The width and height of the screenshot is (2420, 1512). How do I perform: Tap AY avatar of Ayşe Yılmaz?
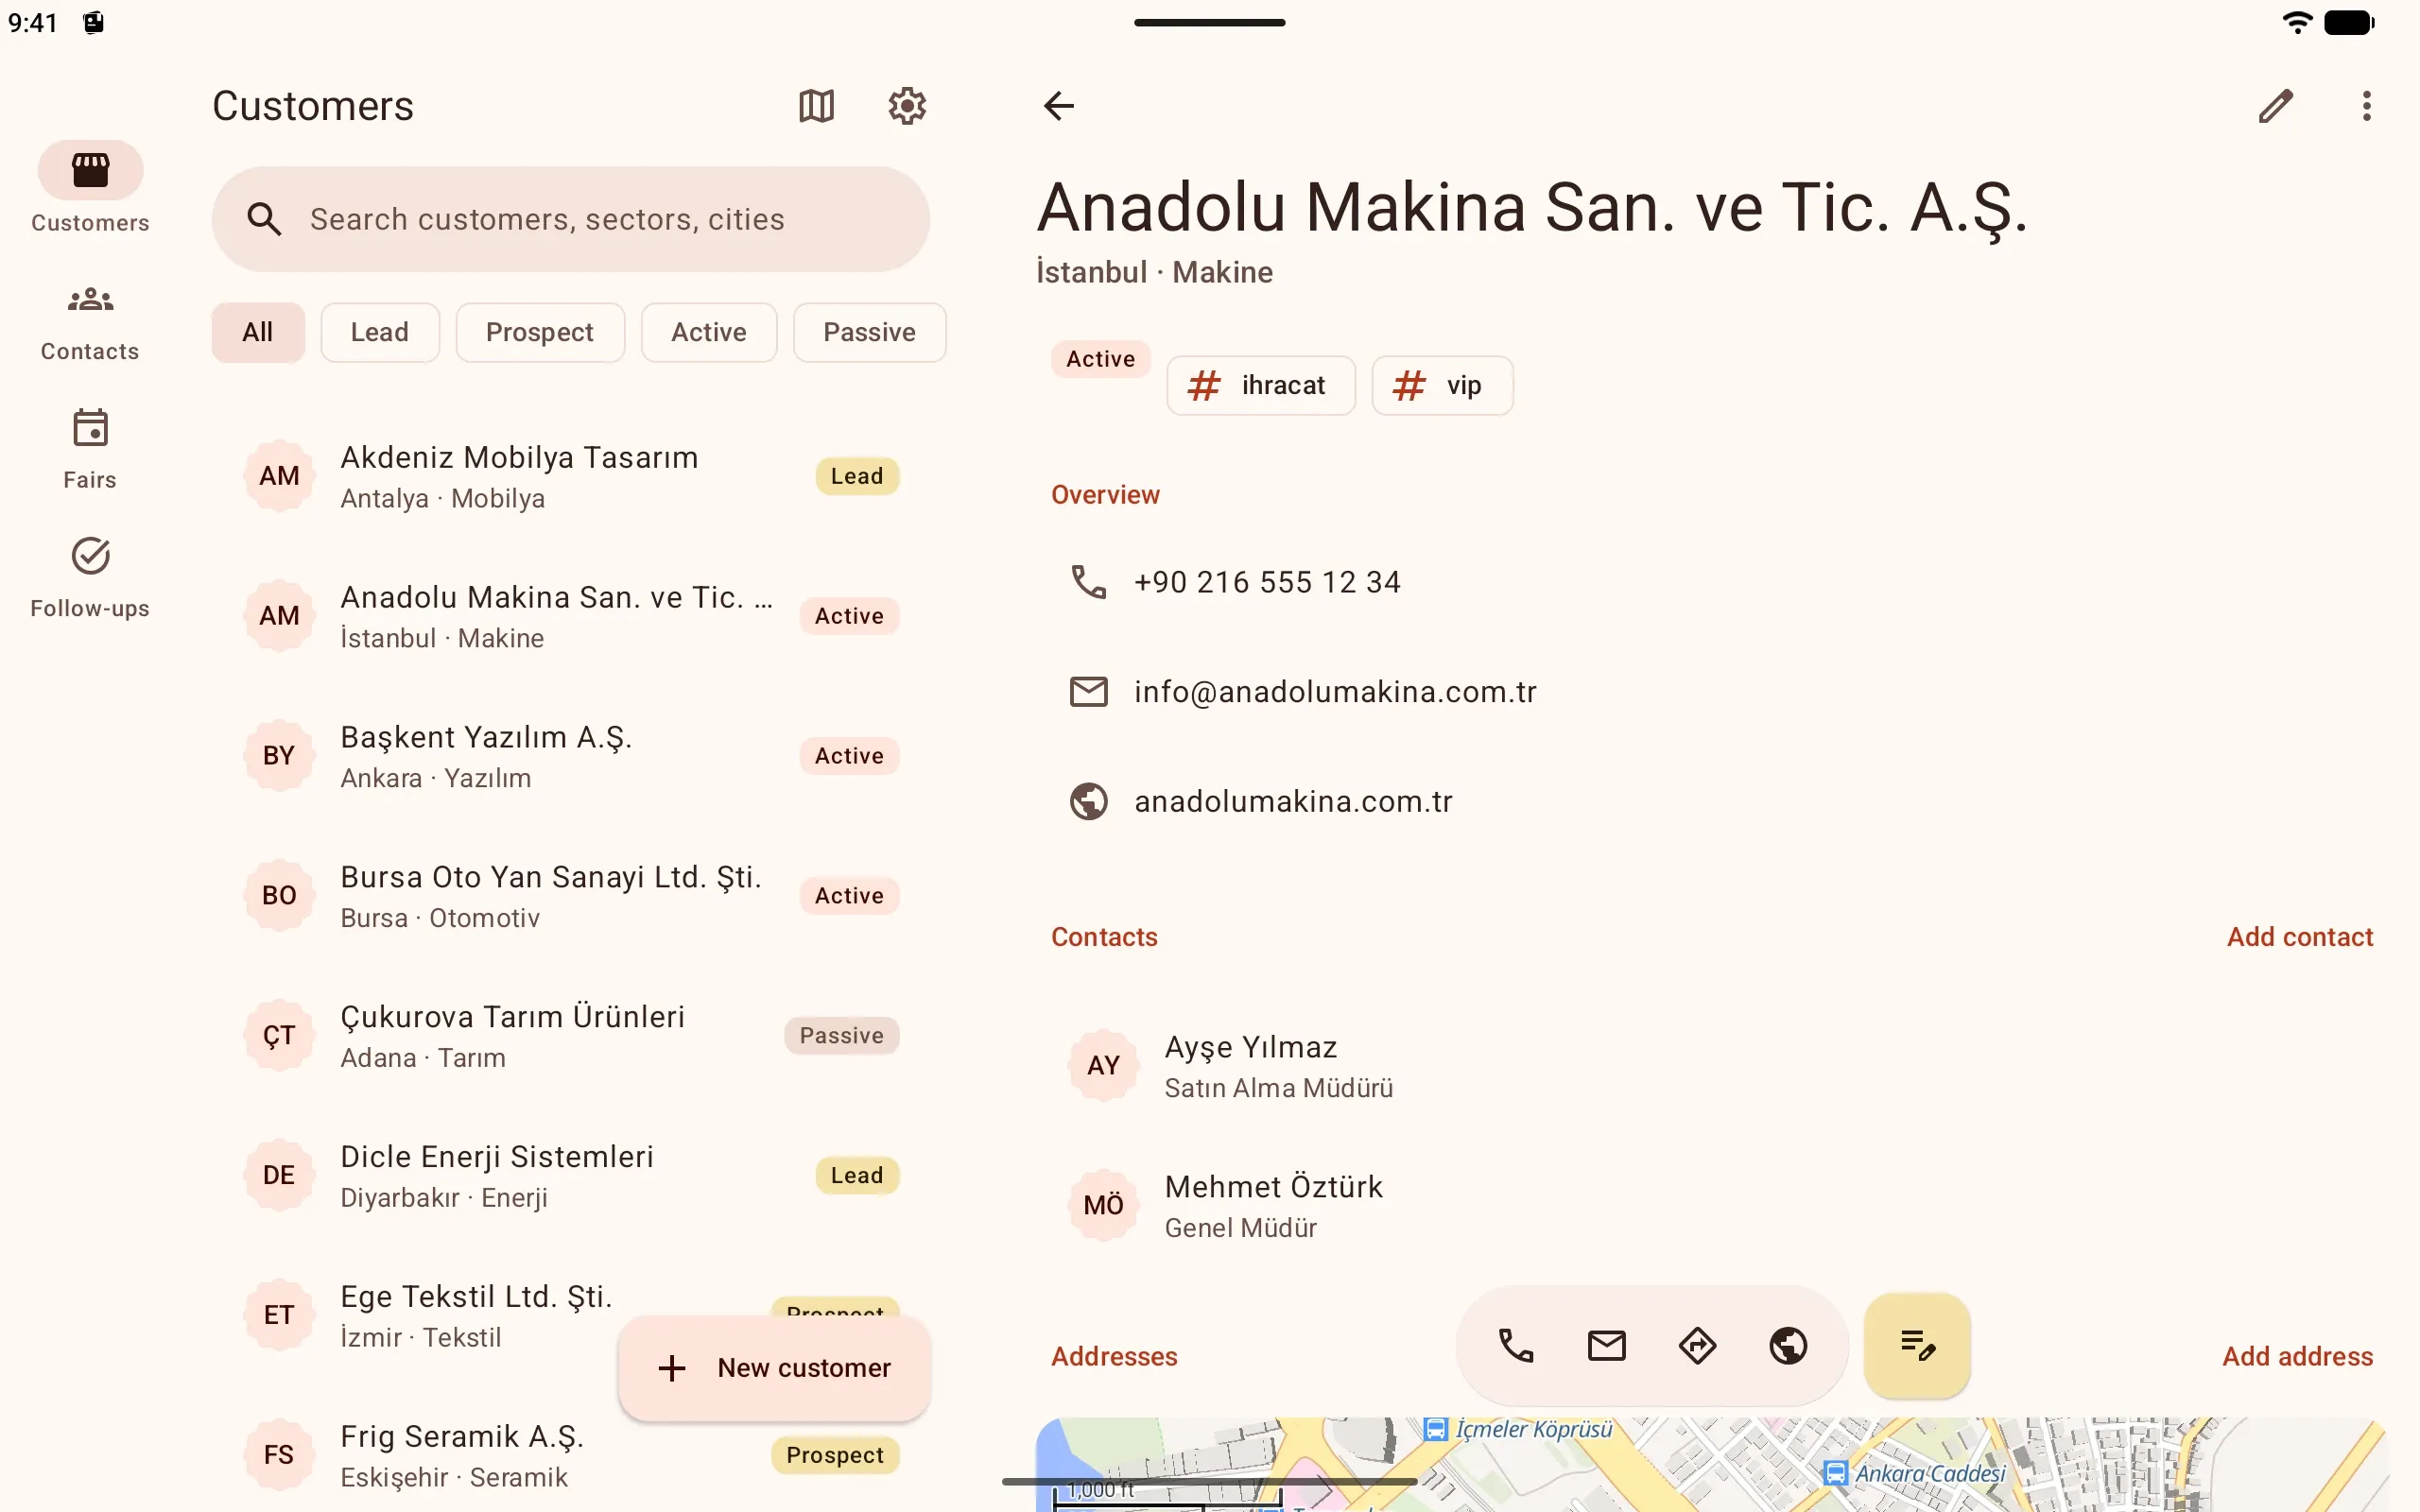tap(1103, 1066)
